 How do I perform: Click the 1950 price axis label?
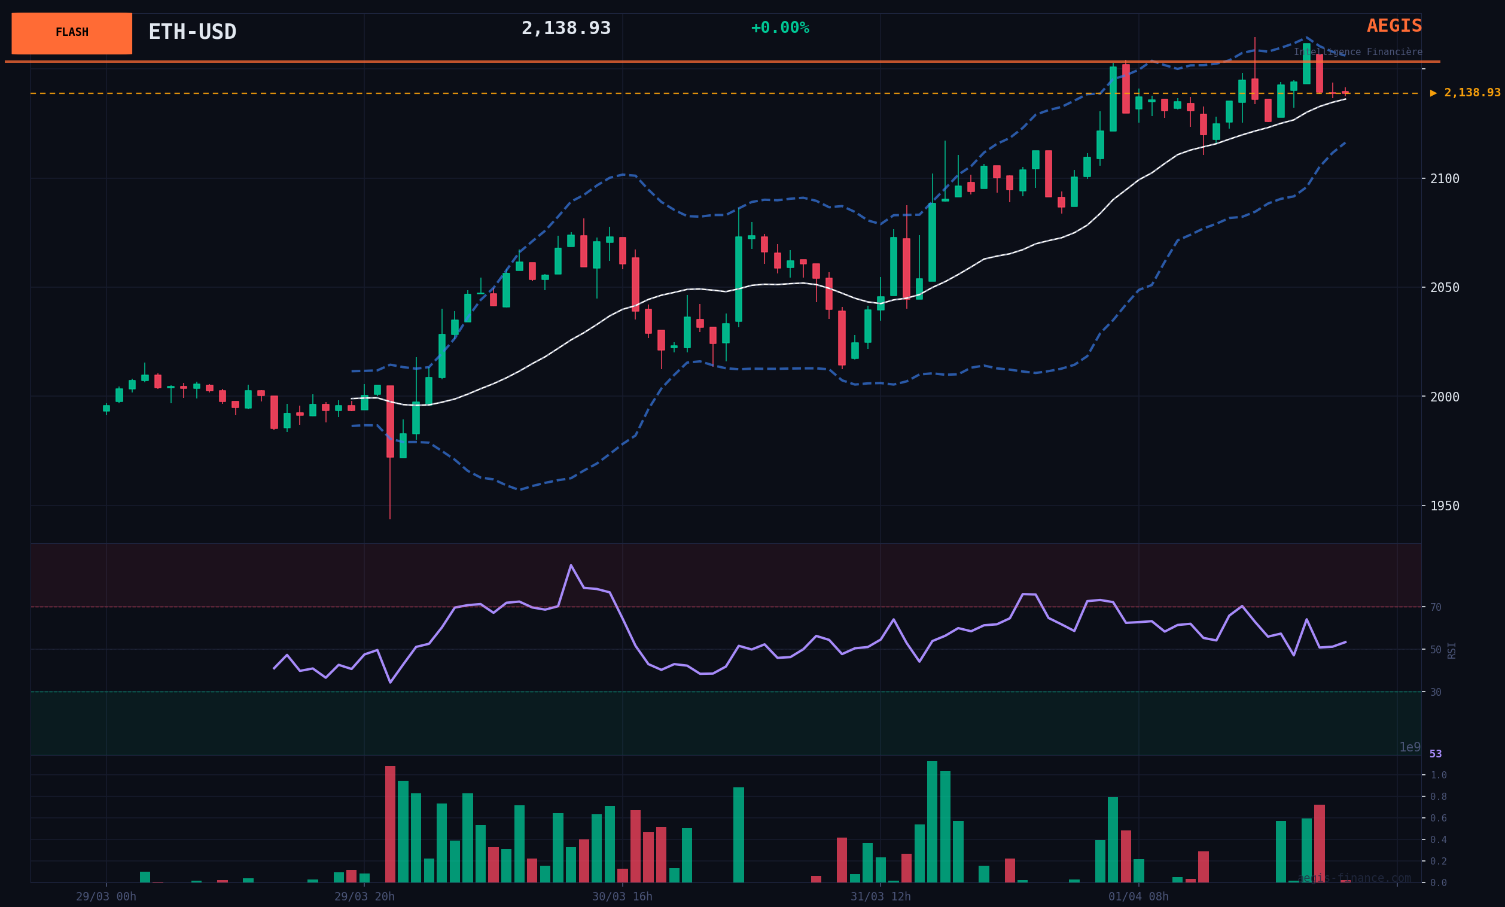(x=1444, y=506)
